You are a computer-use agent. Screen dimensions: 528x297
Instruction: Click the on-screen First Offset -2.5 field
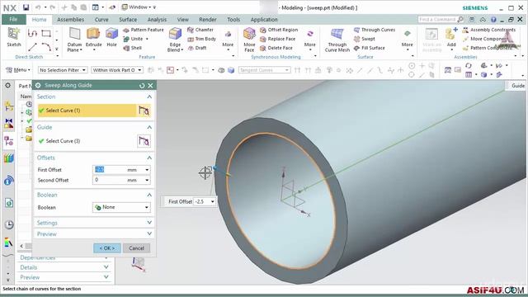(x=201, y=201)
